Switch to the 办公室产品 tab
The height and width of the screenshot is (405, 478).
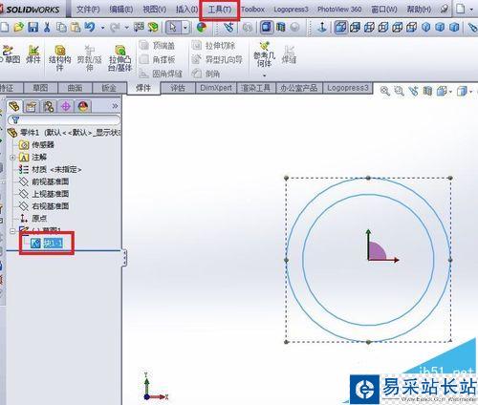tap(299, 88)
